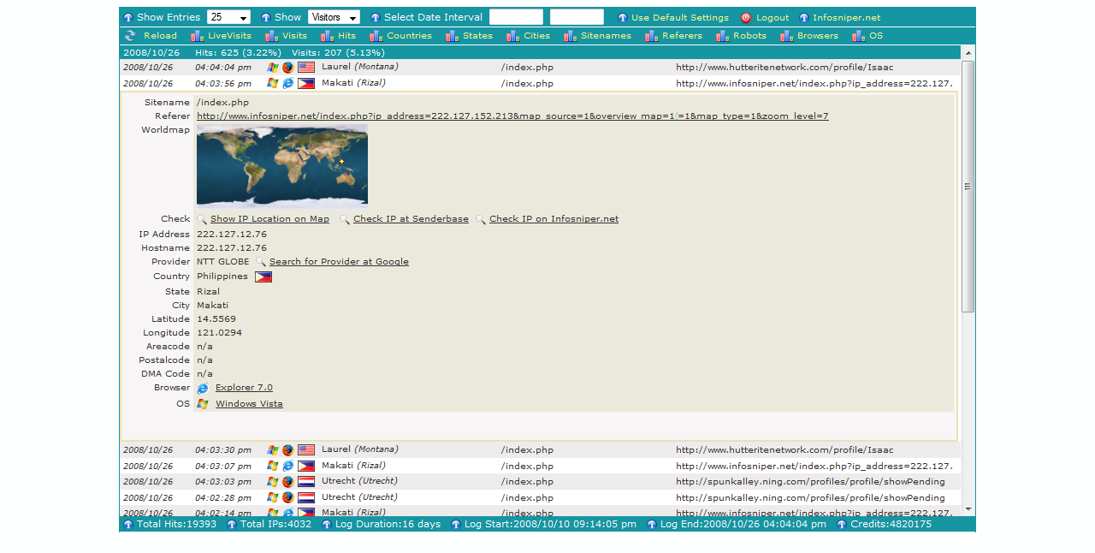1095x553 pixels.
Task: Click Check IP at Senderbase link
Action: (411, 219)
